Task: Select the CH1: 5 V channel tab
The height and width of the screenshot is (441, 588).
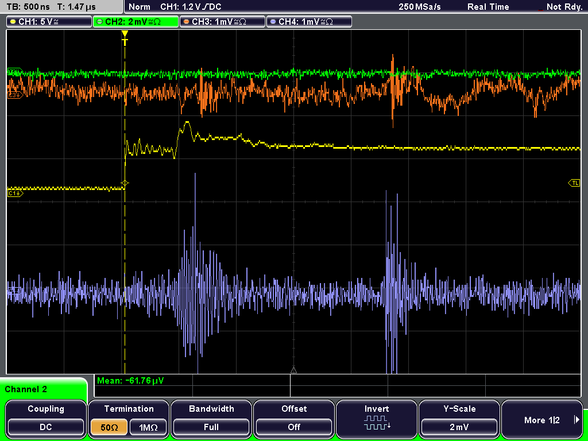Action: click(49, 22)
